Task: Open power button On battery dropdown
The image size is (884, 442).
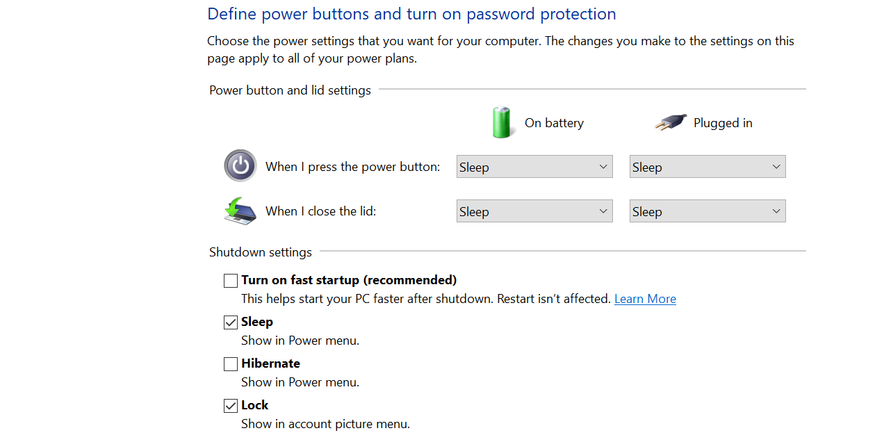Action: [534, 167]
